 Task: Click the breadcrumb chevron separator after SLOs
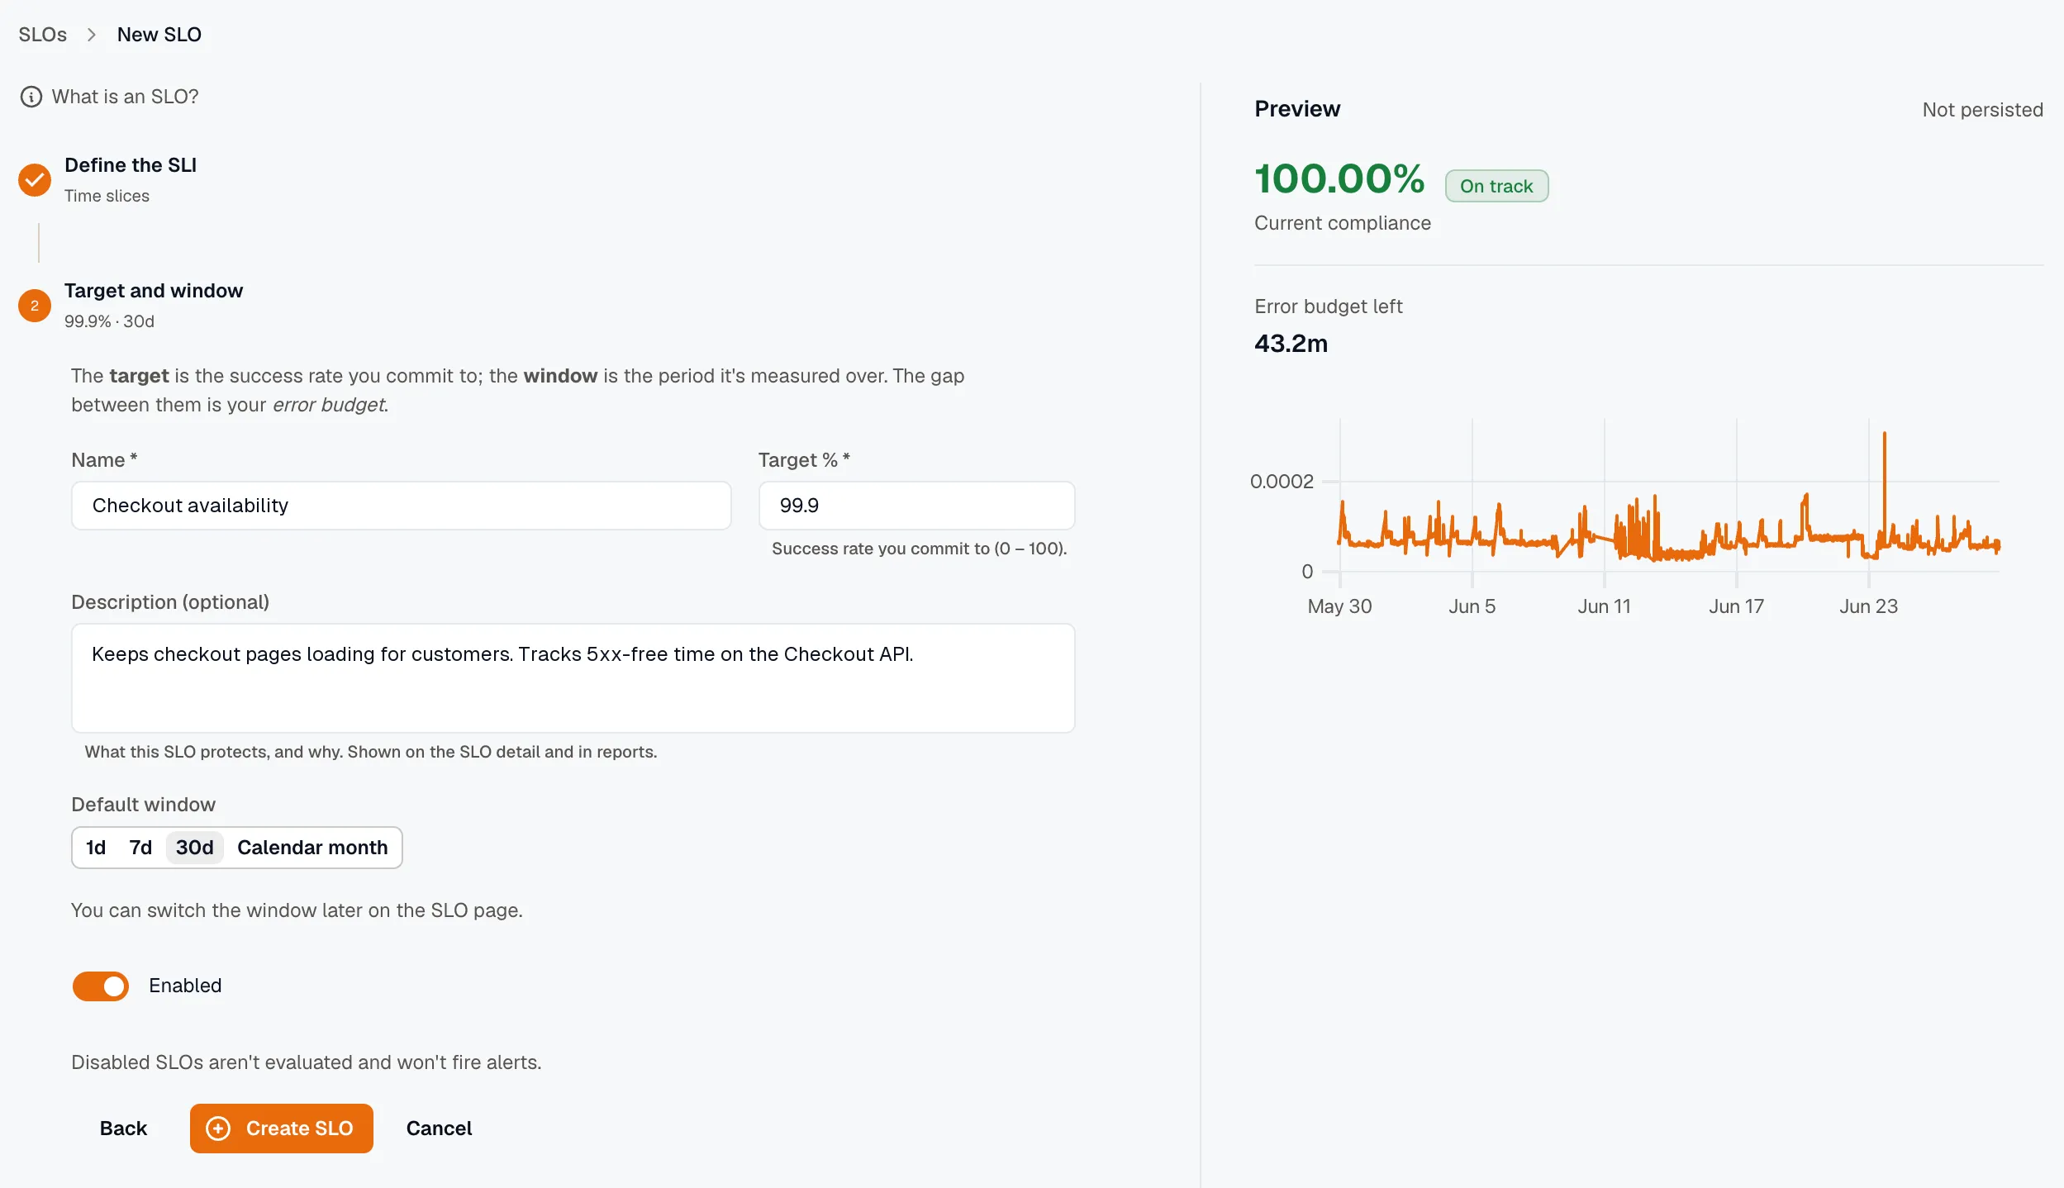pyautogui.click(x=92, y=35)
